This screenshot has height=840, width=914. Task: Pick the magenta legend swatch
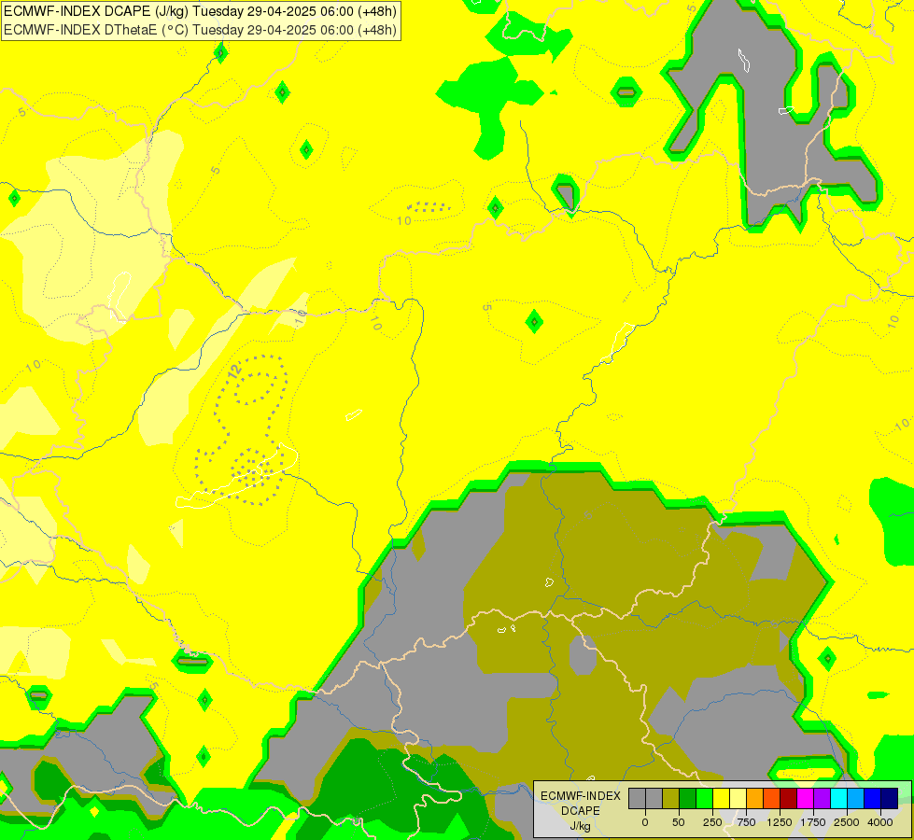805,798
